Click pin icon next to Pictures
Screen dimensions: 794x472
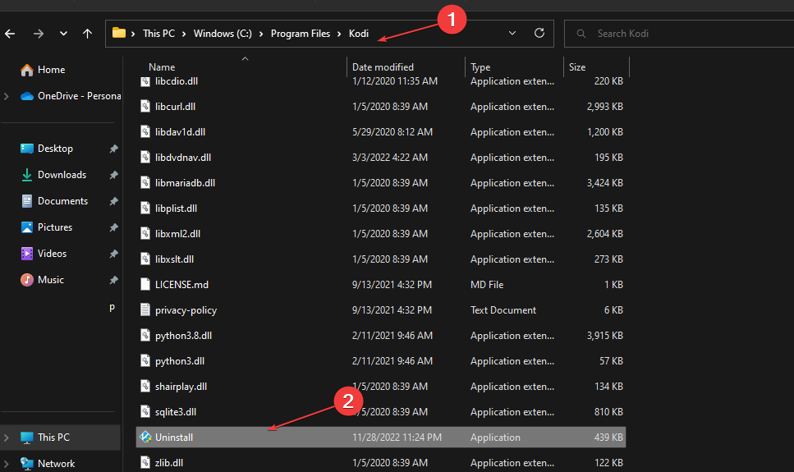(x=114, y=228)
